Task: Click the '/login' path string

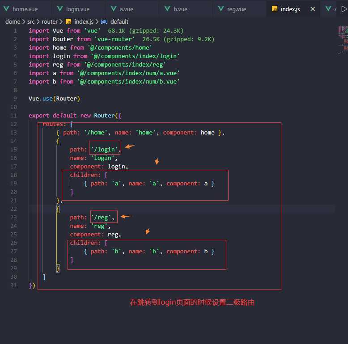Action: [x=104, y=150]
